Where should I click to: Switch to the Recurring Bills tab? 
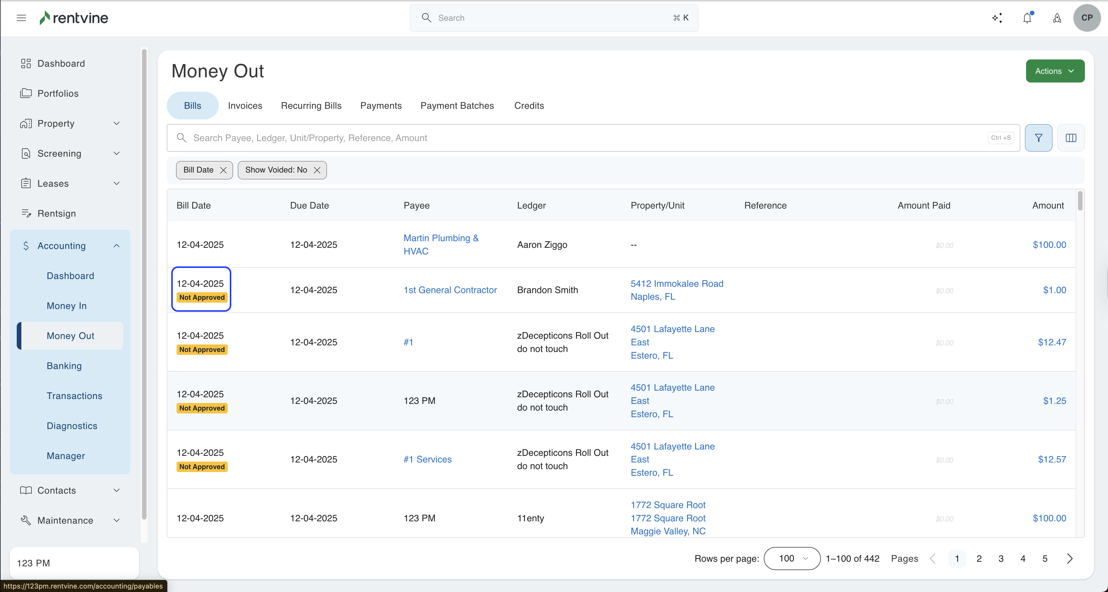pos(311,106)
